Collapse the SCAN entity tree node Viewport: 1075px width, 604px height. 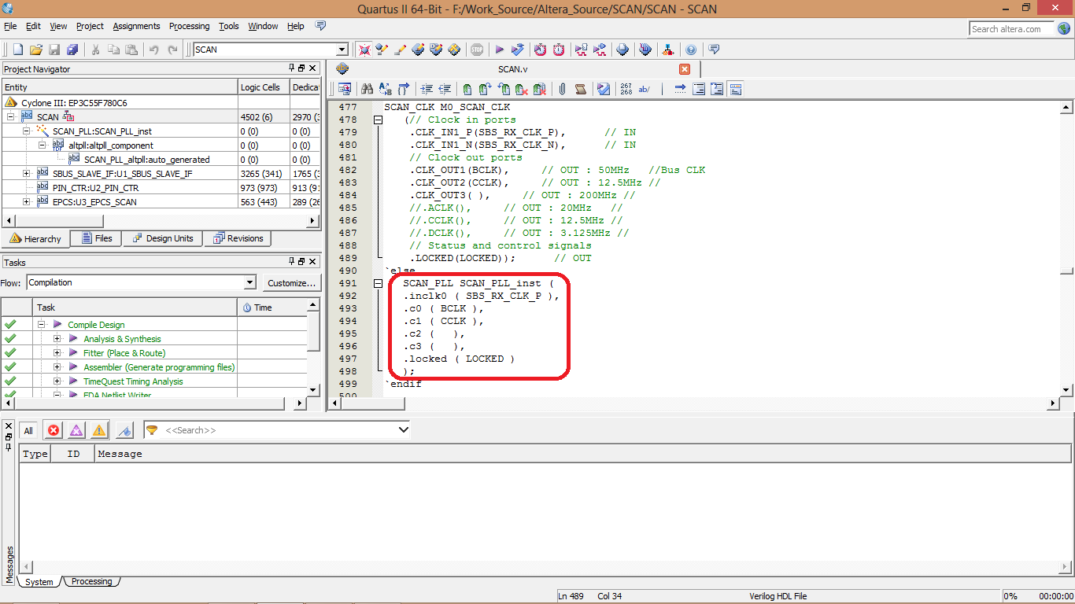coord(11,116)
